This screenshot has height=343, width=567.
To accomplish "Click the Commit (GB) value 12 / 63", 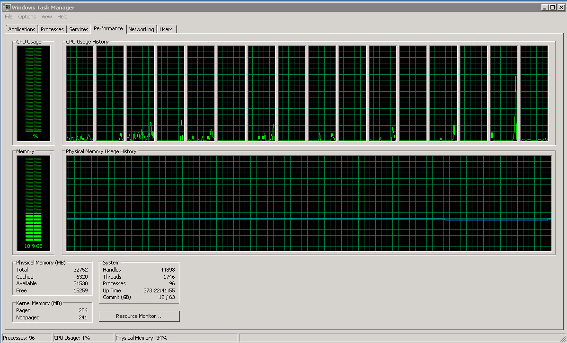I will (167, 297).
